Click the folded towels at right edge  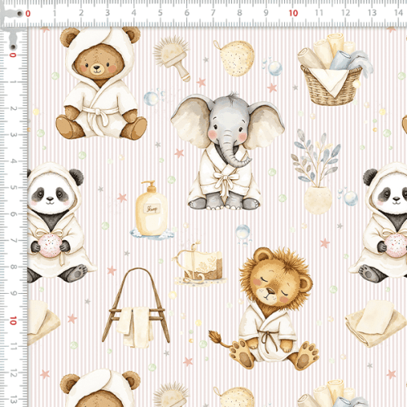tap(376, 323)
